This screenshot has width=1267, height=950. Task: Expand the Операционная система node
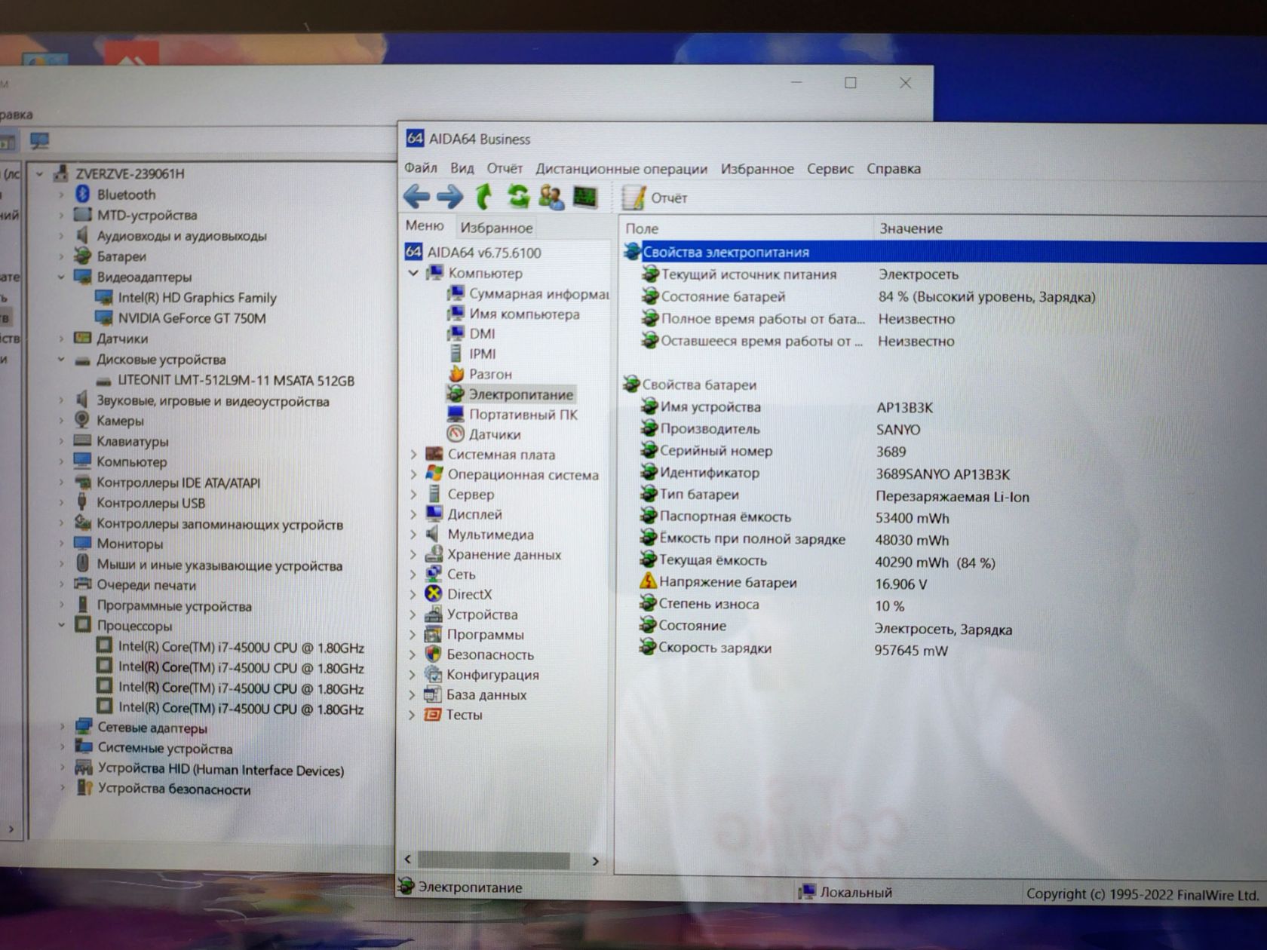(x=413, y=475)
